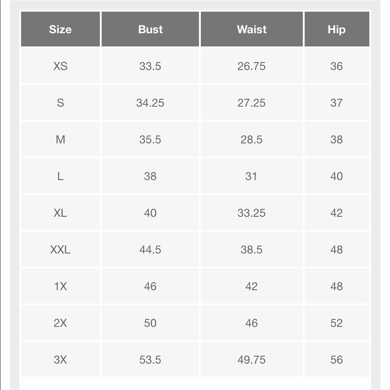Image resolution: width=390 pixels, height=390 pixels.
Task: Click the 44.5 bust value
Action: tap(150, 250)
